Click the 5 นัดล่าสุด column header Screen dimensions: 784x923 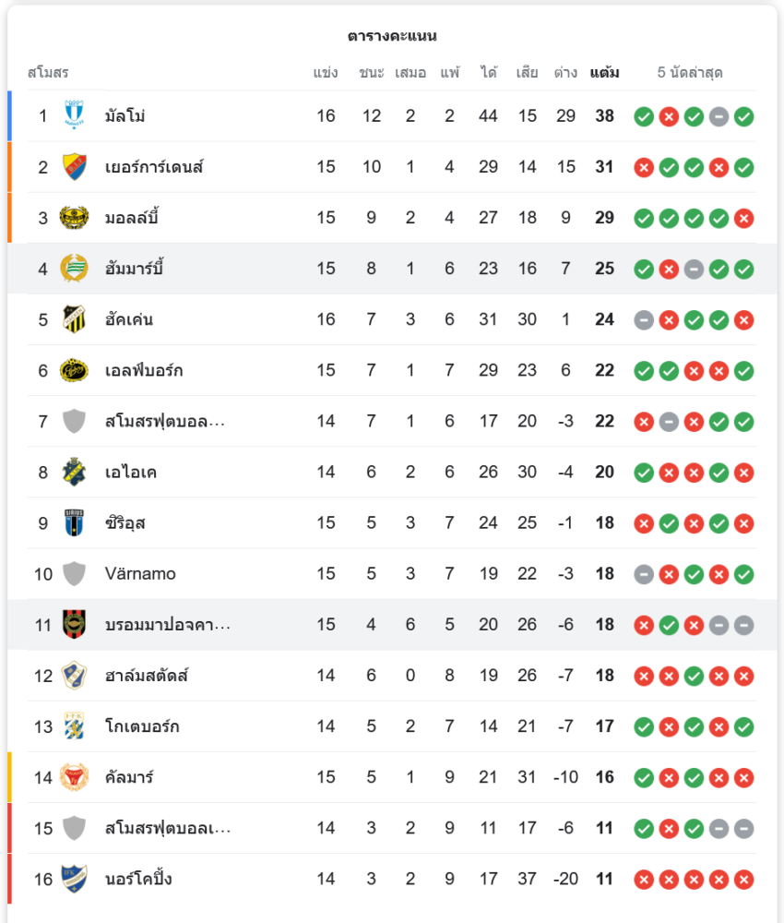coord(690,73)
